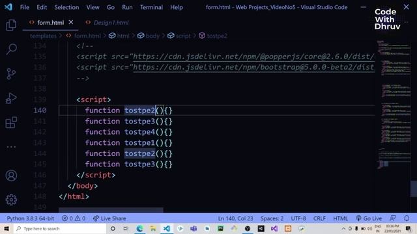
Task: Open the Extensions view
Action: [x=11, y=122]
